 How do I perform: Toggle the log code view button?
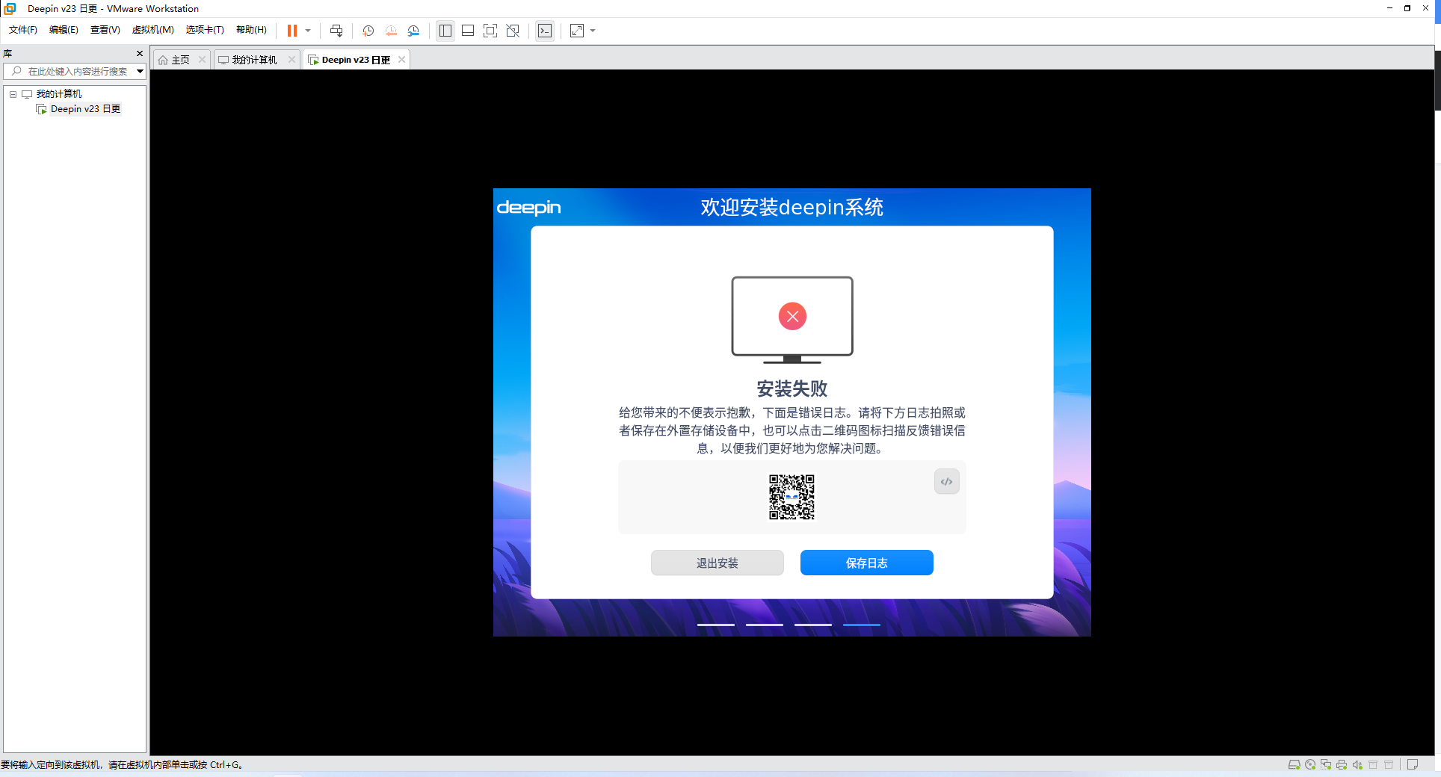[947, 482]
